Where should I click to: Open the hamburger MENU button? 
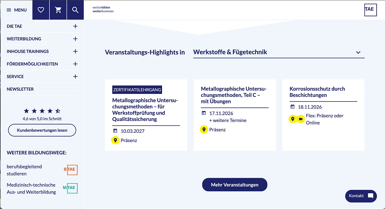[x=16, y=10]
